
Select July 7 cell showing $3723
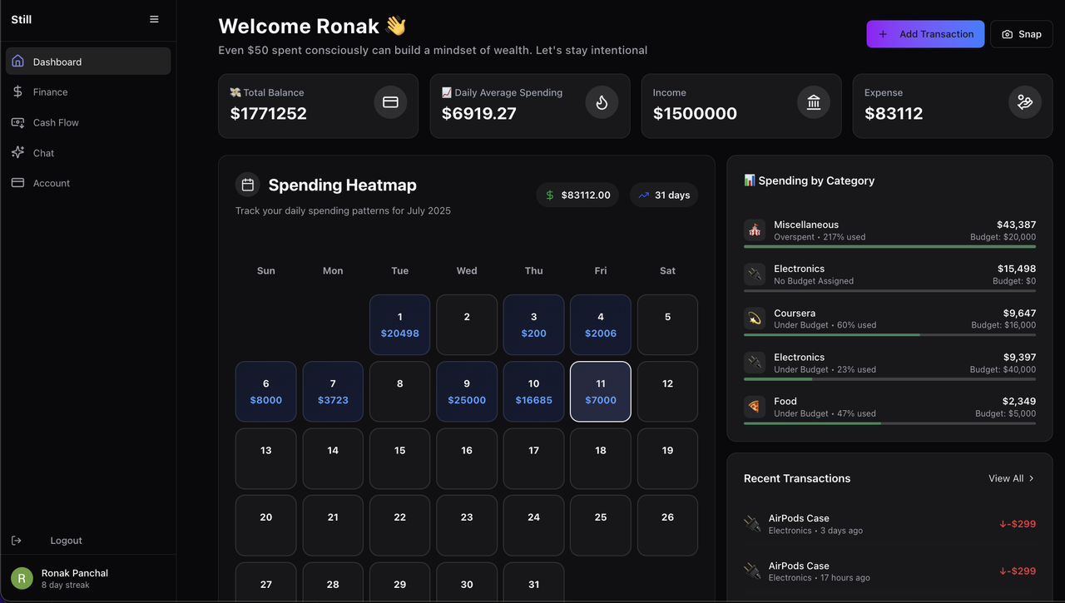[x=333, y=391]
